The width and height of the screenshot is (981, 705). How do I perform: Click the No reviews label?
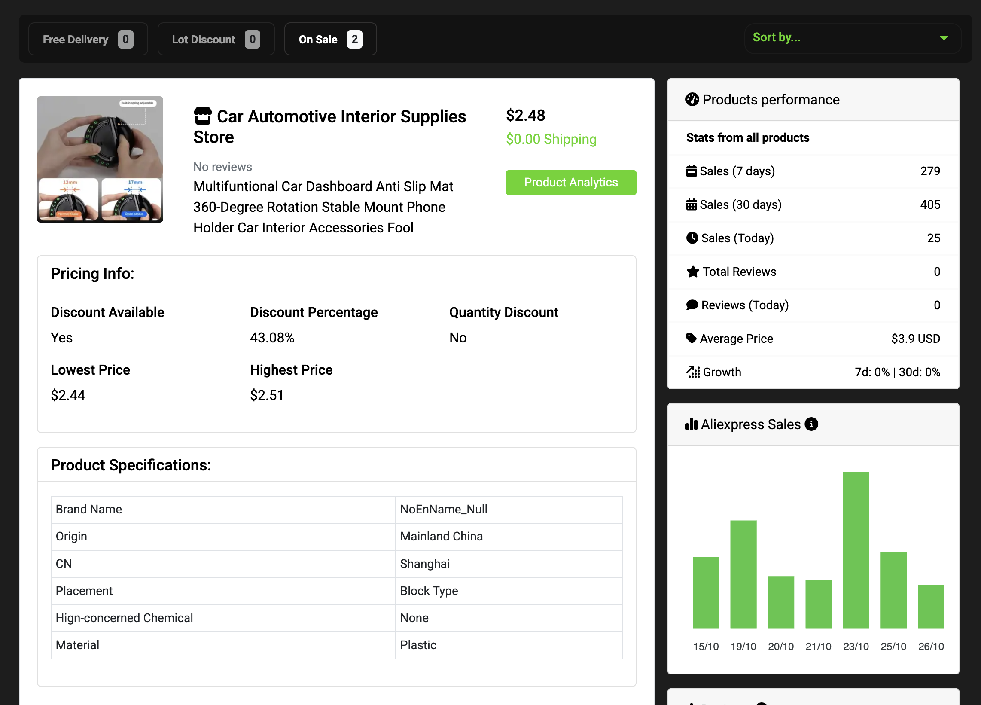click(x=222, y=167)
